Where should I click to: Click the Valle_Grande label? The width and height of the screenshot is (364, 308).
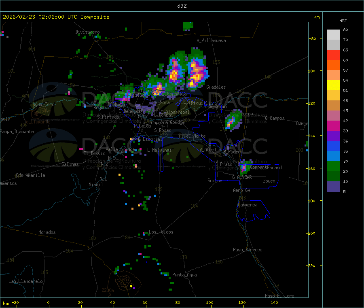120,149
